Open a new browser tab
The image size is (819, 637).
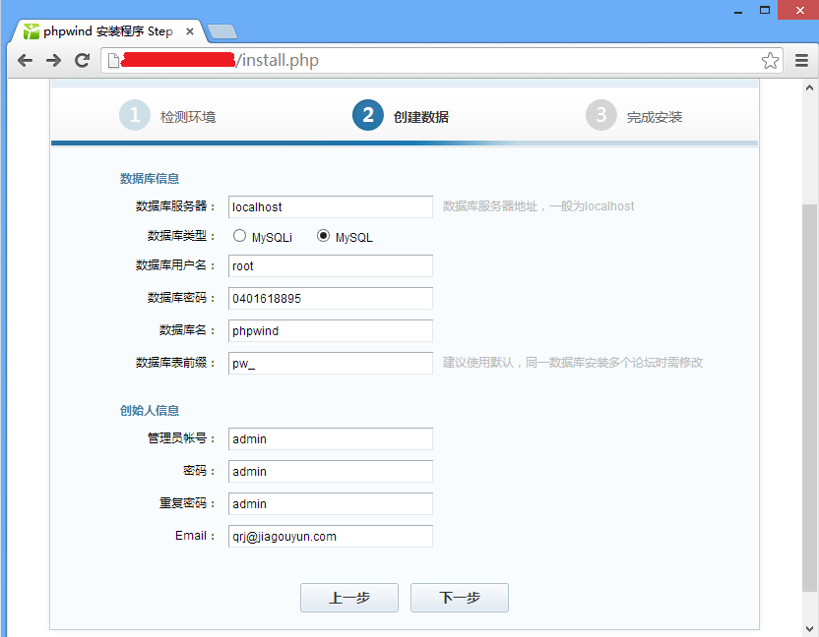(x=222, y=31)
